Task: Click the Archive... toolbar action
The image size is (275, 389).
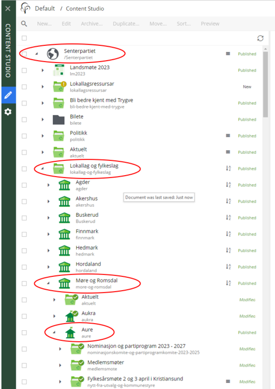Action: (92, 24)
